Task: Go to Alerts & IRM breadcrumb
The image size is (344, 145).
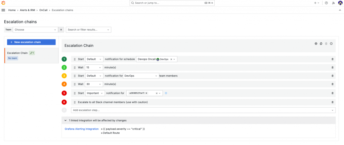Action: click(x=28, y=10)
